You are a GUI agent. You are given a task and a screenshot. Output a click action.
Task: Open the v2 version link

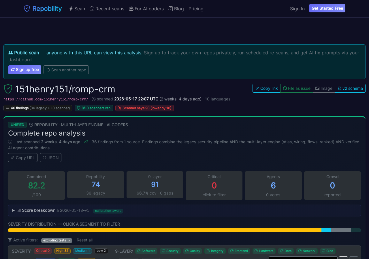point(86,142)
